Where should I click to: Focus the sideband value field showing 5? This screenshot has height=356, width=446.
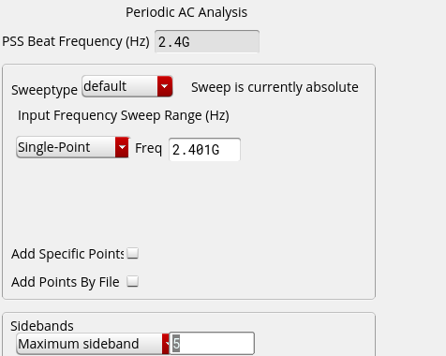[212, 344]
